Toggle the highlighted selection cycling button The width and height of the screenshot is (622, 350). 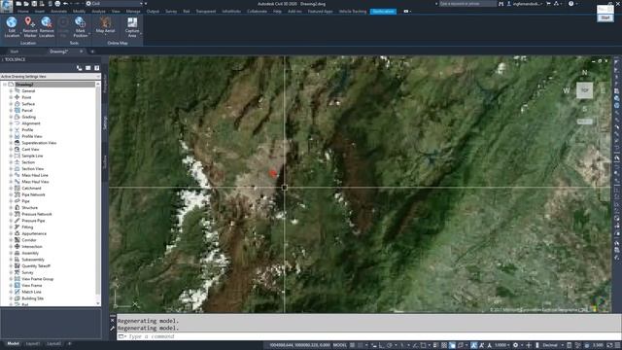pyautogui.click(x=452, y=345)
